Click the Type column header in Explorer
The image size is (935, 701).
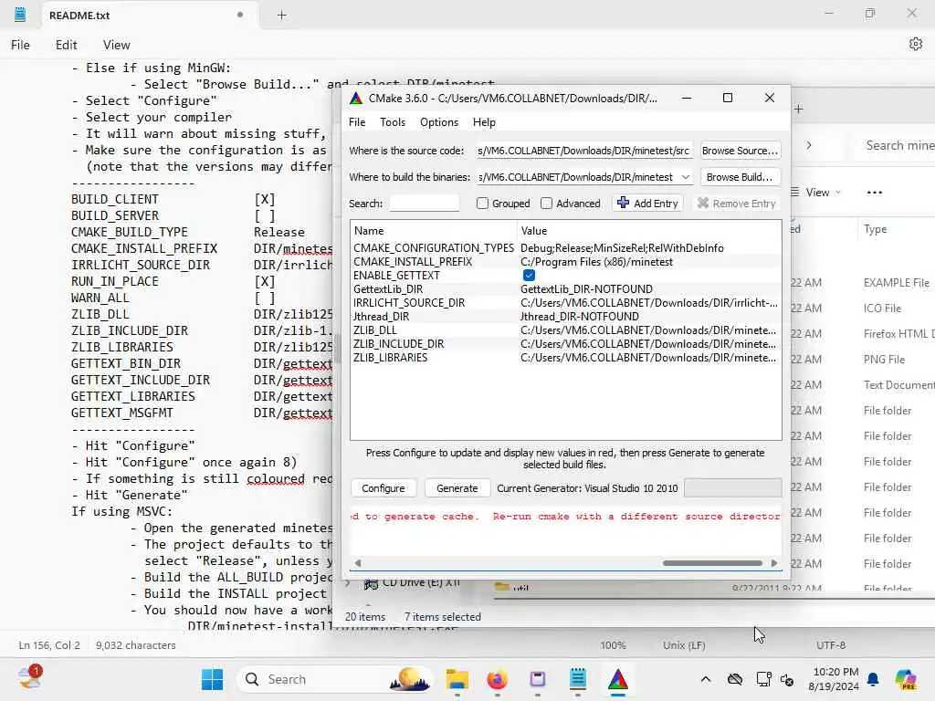(x=875, y=229)
